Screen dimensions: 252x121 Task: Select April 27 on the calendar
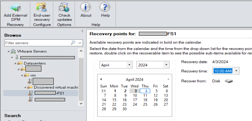tap(166, 104)
